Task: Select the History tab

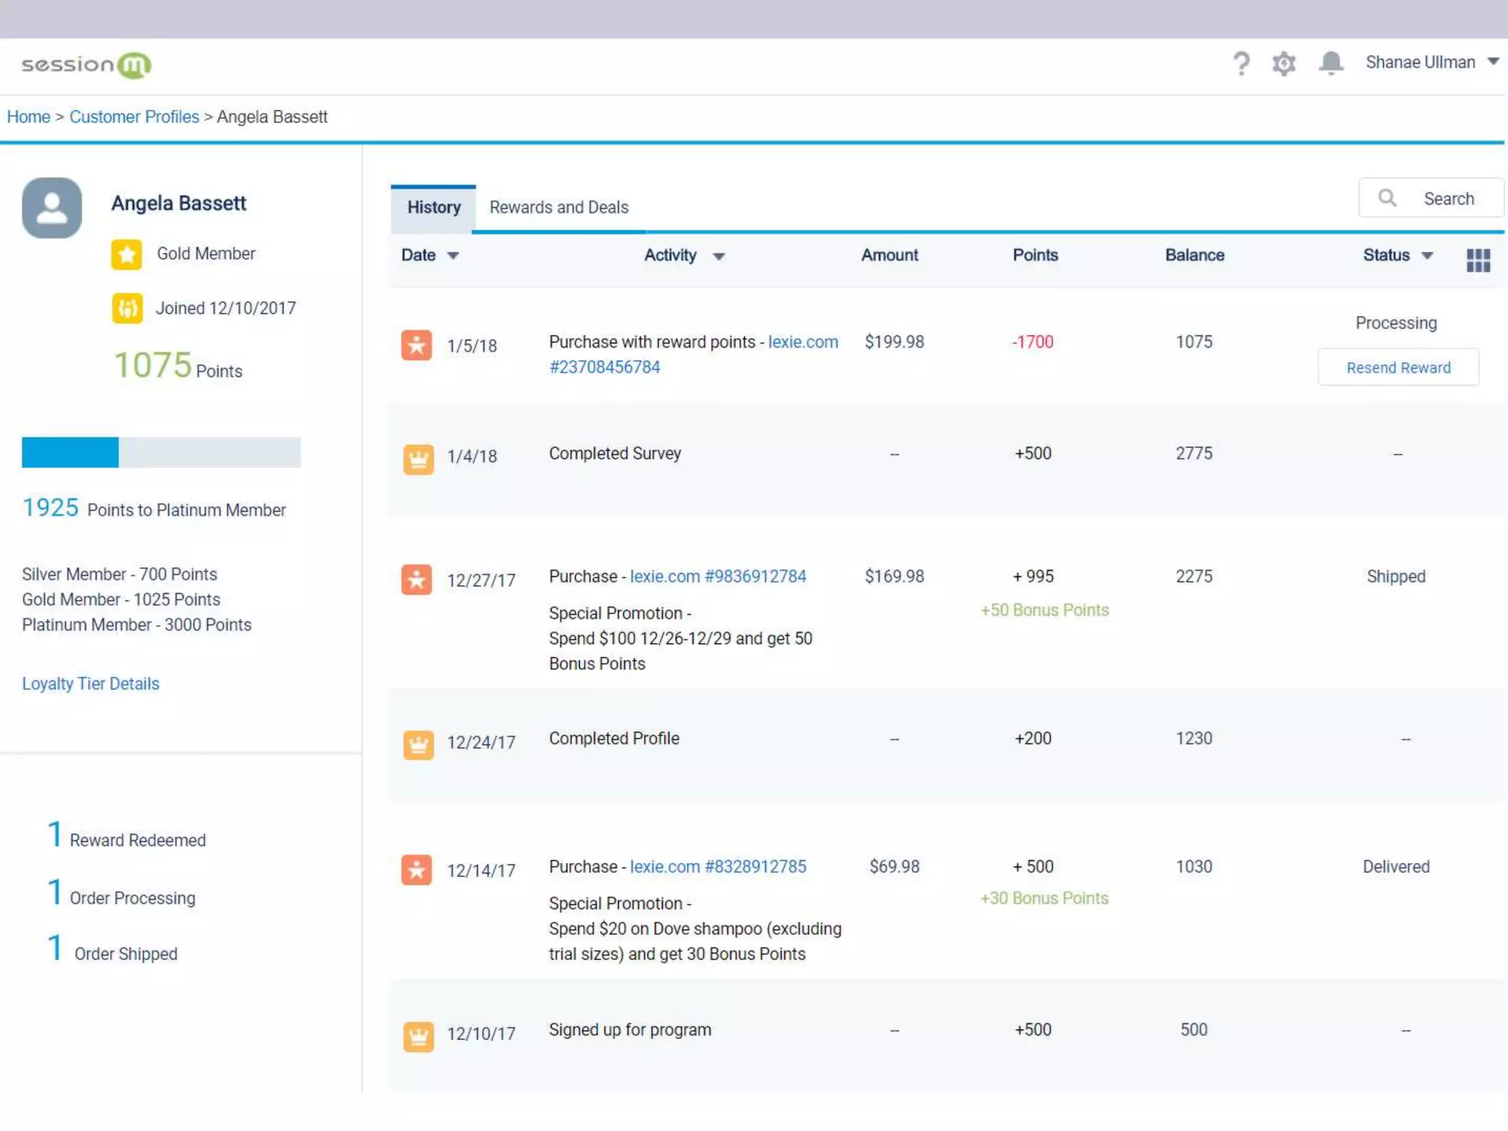Action: (434, 208)
